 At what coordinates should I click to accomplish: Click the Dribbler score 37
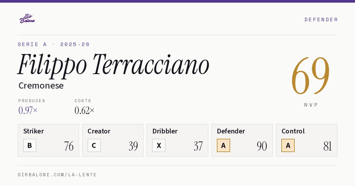(x=198, y=146)
